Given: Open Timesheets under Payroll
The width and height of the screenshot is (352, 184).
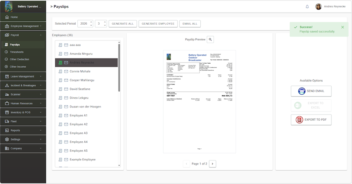Looking at the screenshot, I should 24,52.
